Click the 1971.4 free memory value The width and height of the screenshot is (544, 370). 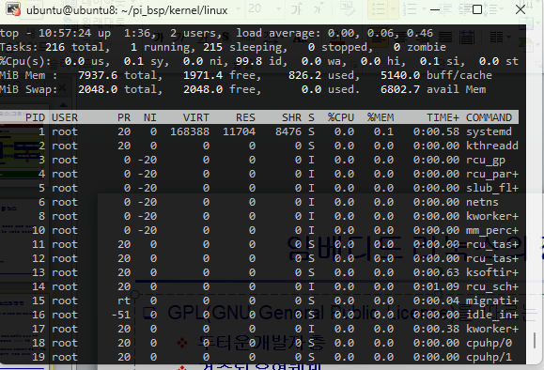203,75
